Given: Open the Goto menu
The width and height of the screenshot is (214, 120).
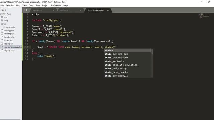Looking at the screenshot, I should 31,5.
